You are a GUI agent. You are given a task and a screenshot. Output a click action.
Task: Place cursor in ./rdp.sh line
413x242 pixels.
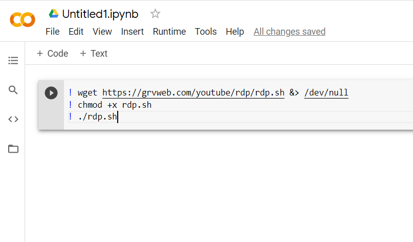pos(97,117)
